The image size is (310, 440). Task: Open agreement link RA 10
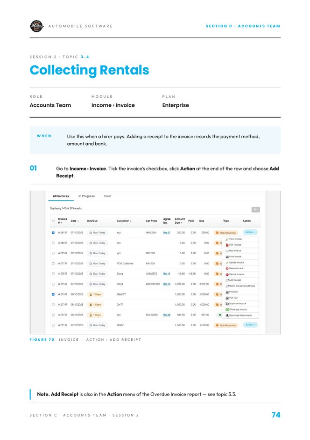(167, 284)
